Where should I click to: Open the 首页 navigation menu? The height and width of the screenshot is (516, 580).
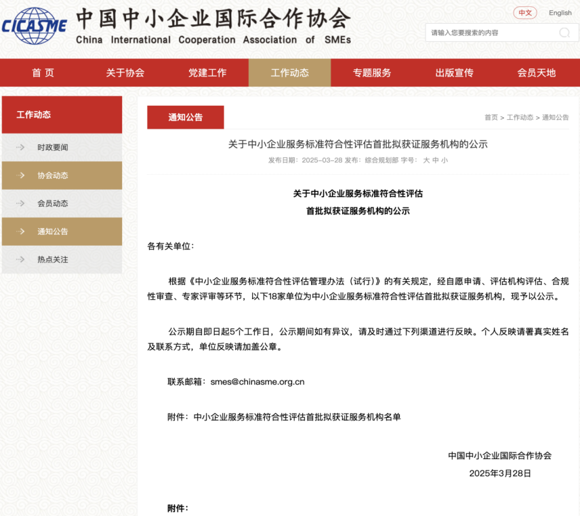[x=43, y=72]
